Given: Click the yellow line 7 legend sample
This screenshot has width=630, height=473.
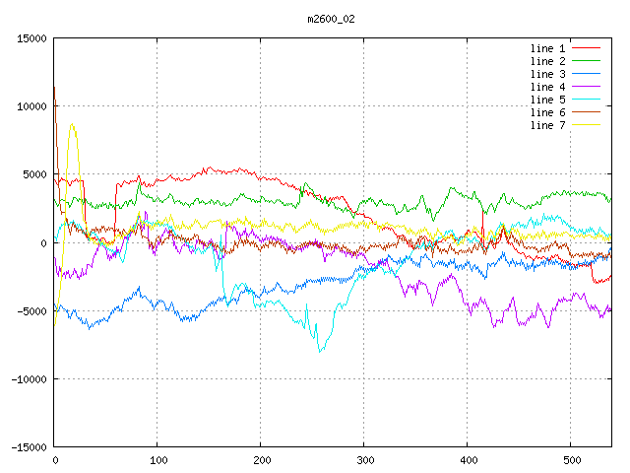Looking at the screenshot, I should click(x=587, y=125).
